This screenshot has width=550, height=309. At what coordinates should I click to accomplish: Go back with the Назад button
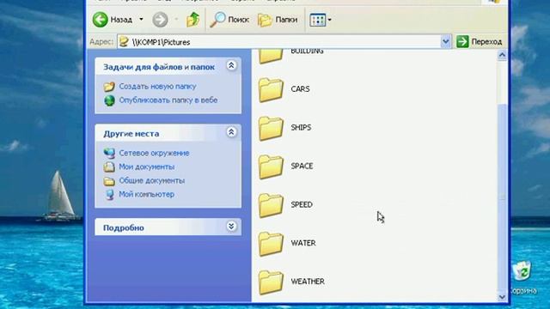pos(113,20)
